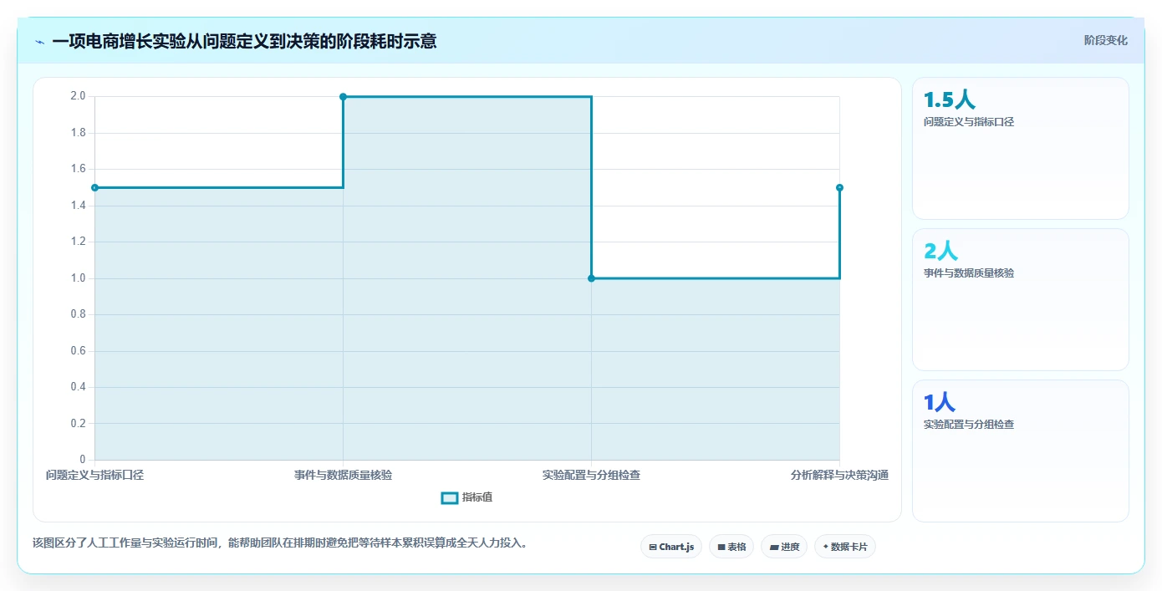Open the 2人 事件与数据质量核验 card
The image size is (1162, 591).
[1020, 299]
